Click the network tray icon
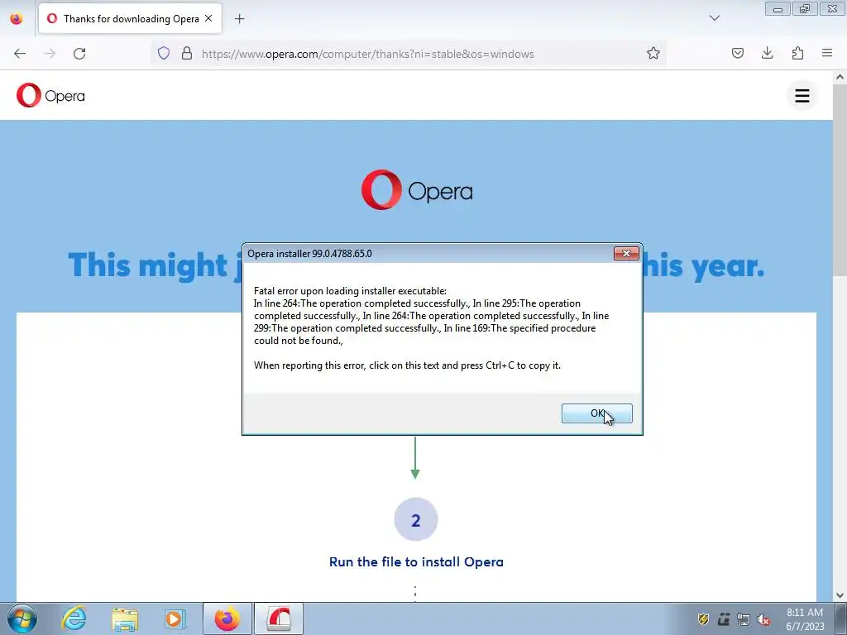This screenshot has width=847, height=635. (744, 619)
